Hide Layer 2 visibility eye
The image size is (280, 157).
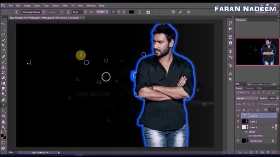tap(238, 121)
